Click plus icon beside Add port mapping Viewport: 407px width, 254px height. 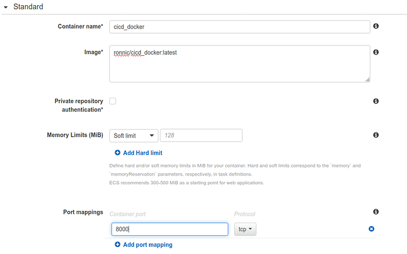[117, 245]
